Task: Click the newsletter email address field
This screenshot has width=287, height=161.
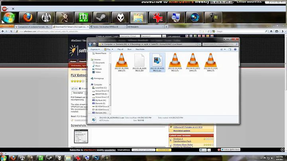Action: (143, 150)
